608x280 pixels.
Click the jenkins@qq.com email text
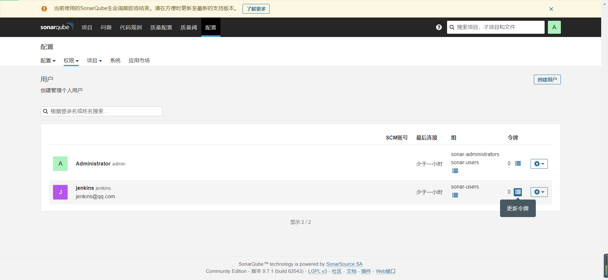pos(95,197)
